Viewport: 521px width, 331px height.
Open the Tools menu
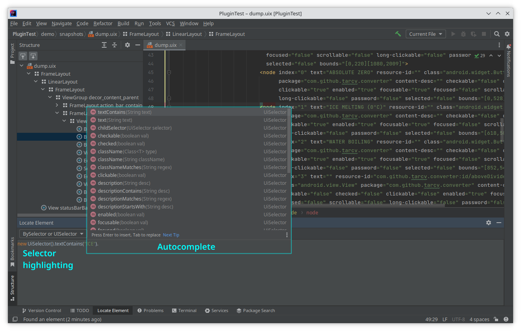point(155,23)
